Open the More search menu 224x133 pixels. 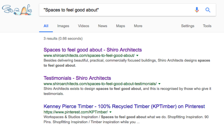pos(138,26)
